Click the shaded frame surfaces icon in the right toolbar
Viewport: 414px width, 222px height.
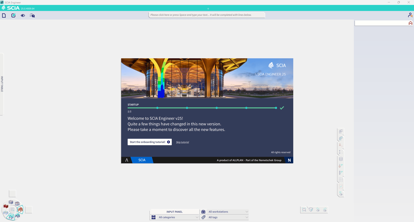click(x=341, y=139)
